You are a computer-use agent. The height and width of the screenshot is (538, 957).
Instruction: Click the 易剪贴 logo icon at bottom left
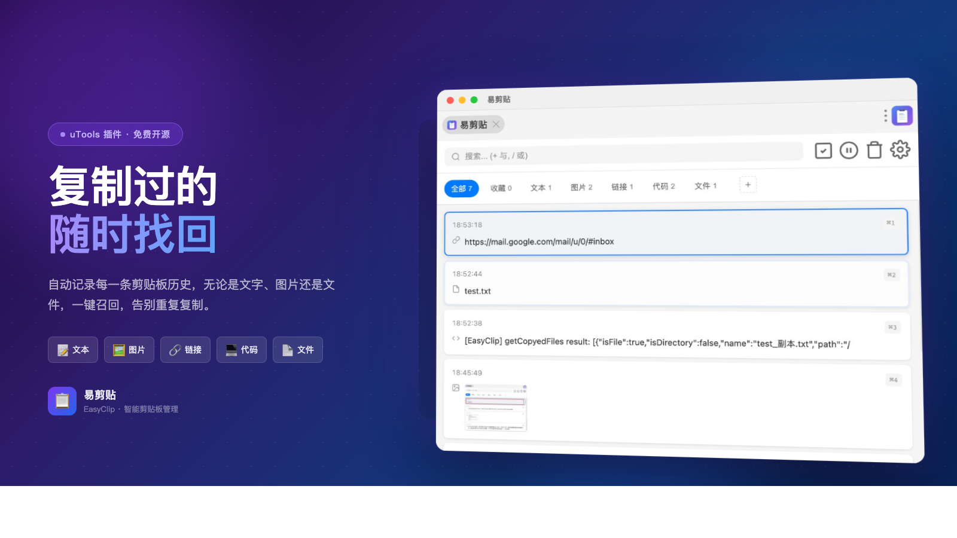[62, 401]
